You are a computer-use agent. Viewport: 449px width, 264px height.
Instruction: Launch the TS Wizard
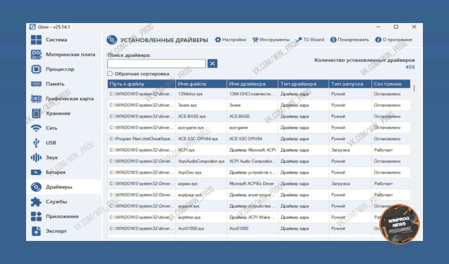click(x=309, y=39)
